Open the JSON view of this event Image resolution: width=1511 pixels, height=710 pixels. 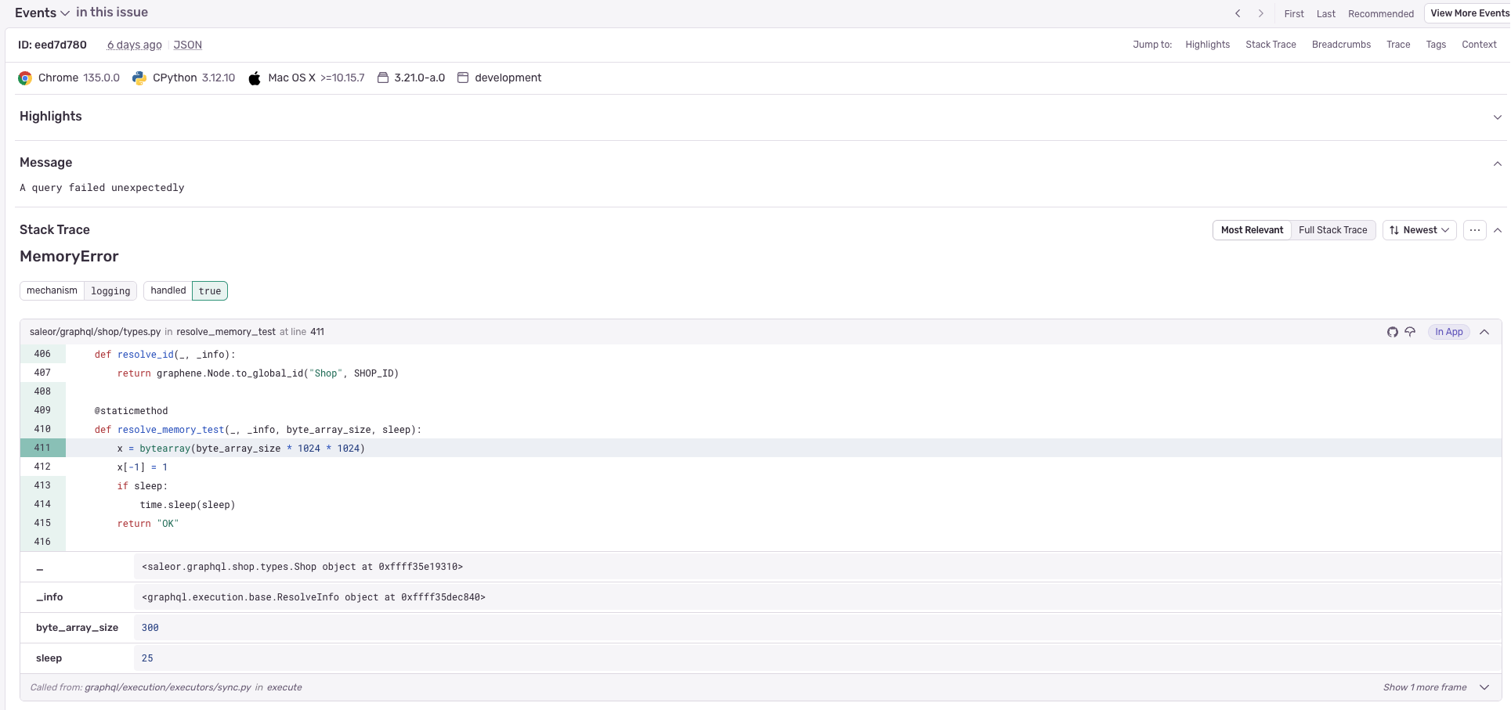[x=187, y=45]
